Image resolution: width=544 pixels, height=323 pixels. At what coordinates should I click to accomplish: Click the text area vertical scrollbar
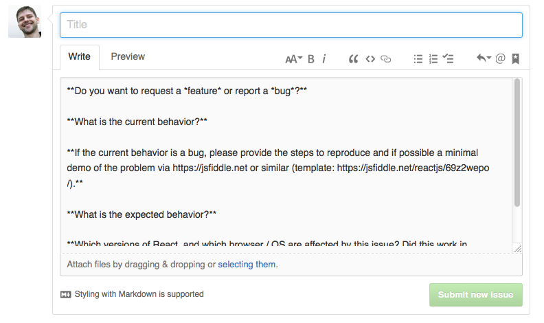[517, 142]
